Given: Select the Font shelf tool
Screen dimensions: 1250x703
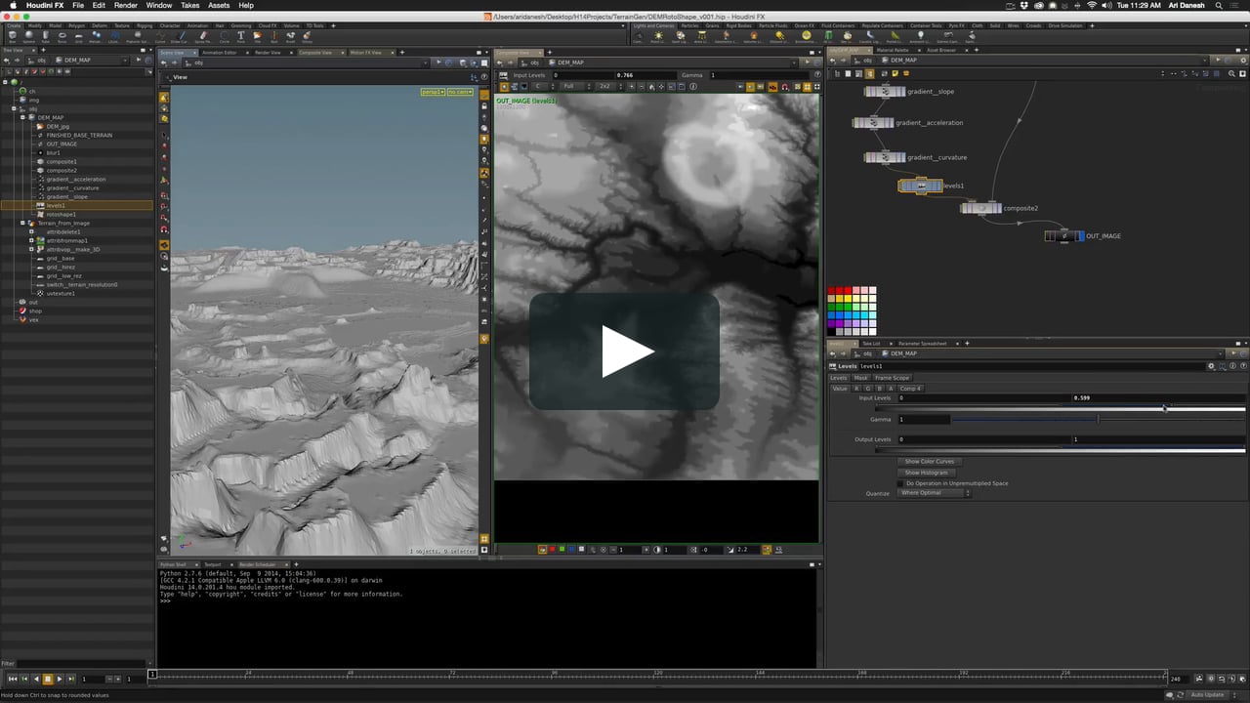Looking at the screenshot, I should click(240, 36).
